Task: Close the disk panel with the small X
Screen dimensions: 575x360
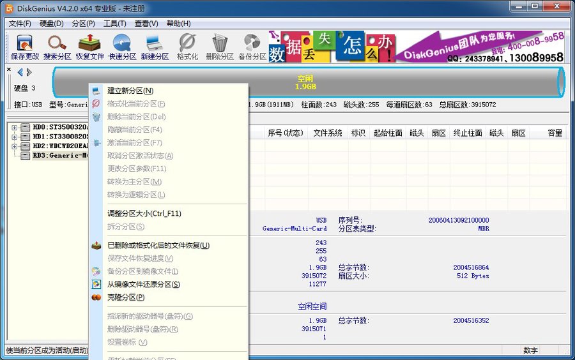Action: pyautogui.click(x=9, y=69)
